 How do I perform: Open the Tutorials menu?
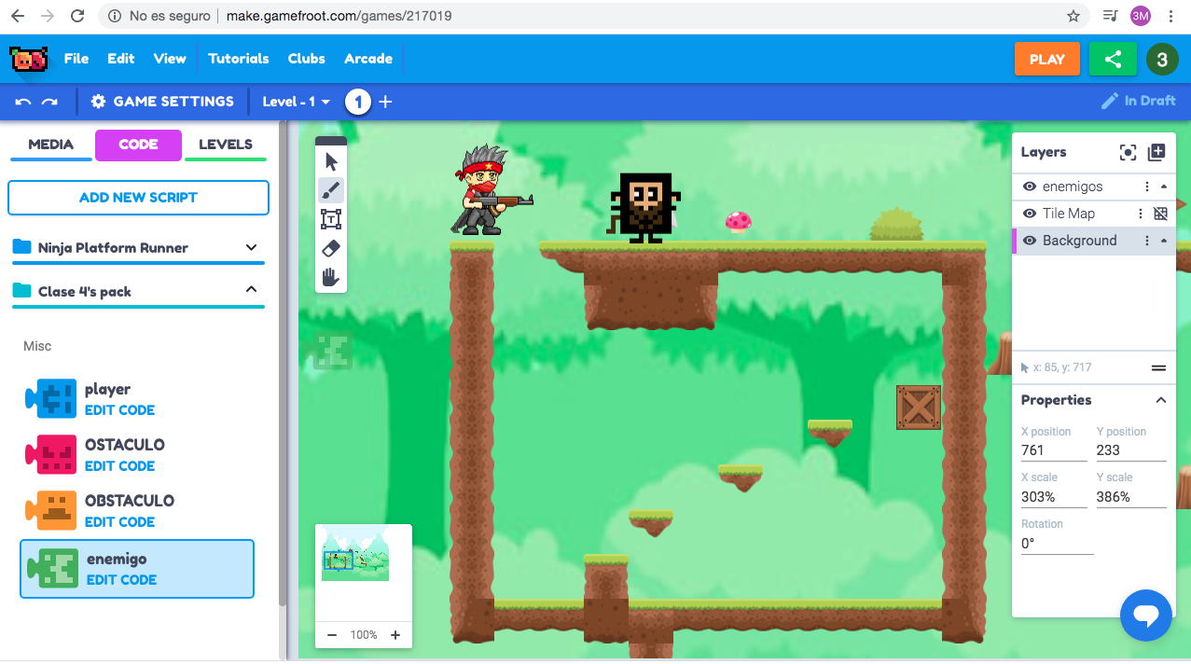click(x=239, y=59)
